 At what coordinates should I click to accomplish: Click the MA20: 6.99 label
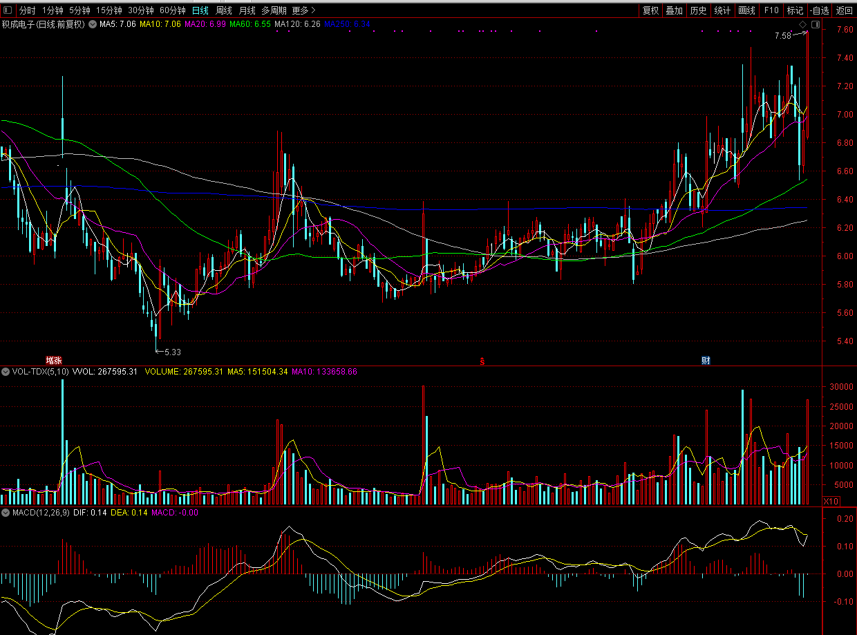click(x=205, y=24)
